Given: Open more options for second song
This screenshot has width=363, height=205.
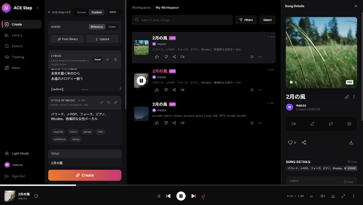Looking at the screenshot, I should (x=260, y=89).
